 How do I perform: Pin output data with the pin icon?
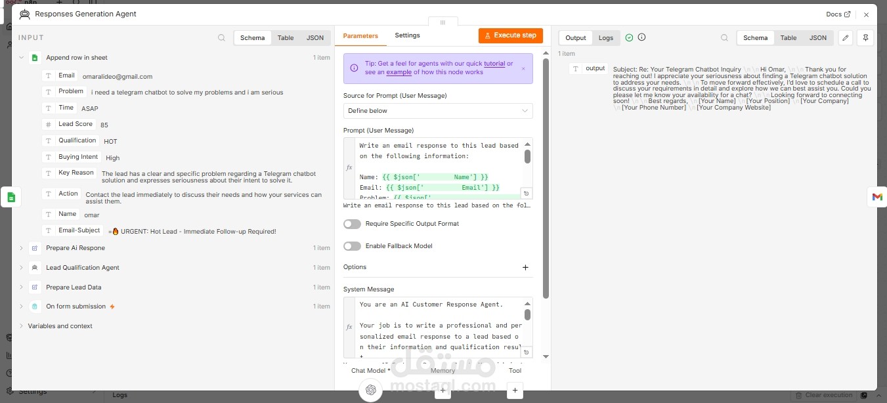[866, 38]
